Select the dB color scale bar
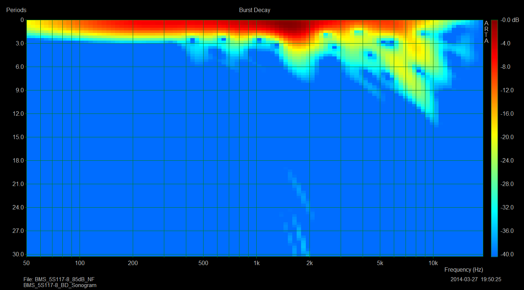The width and height of the screenshot is (524, 290). [x=494, y=138]
